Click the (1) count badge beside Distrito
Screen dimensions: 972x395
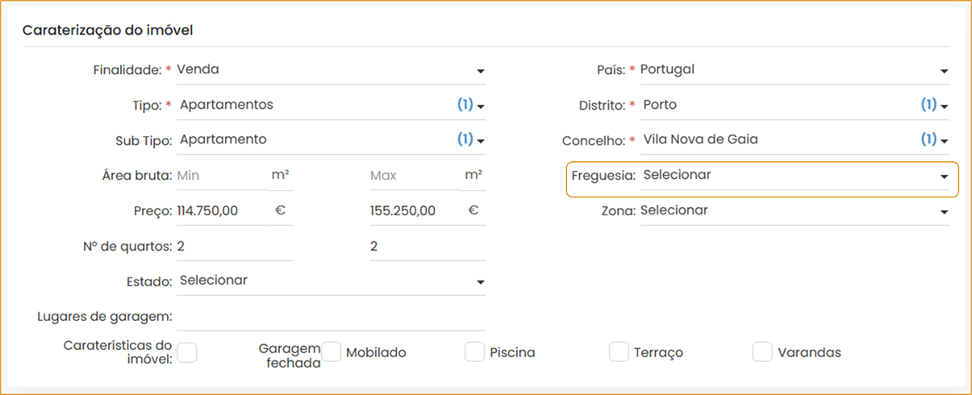[x=928, y=105]
